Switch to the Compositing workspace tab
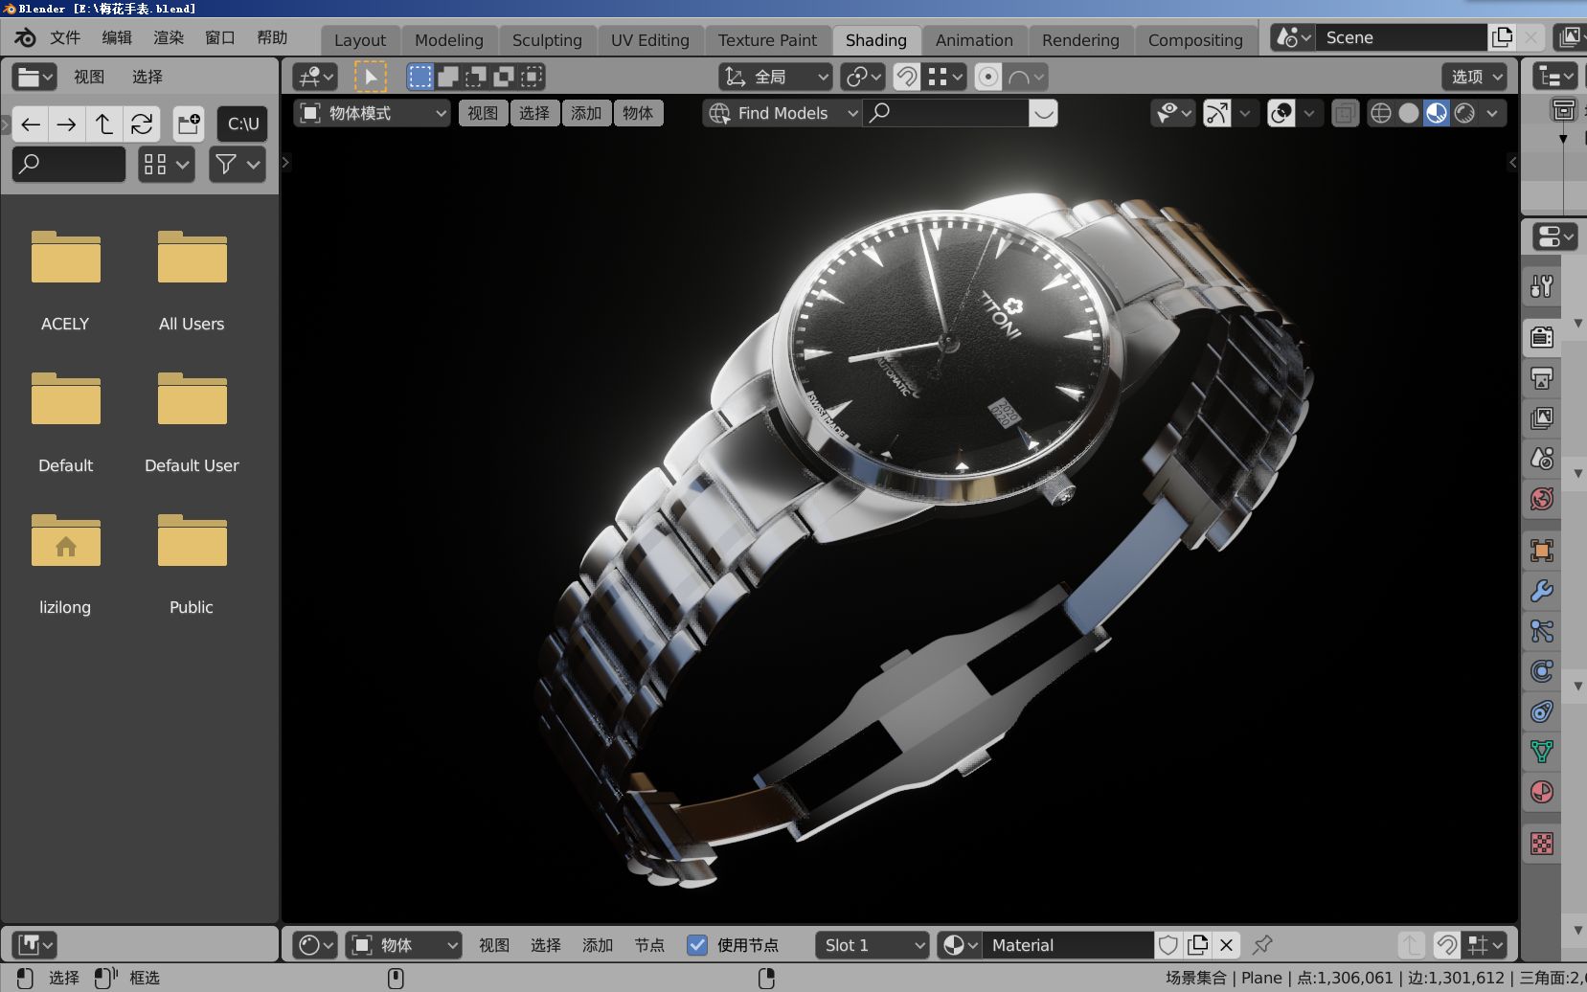This screenshot has height=992, width=1587. tap(1195, 40)
